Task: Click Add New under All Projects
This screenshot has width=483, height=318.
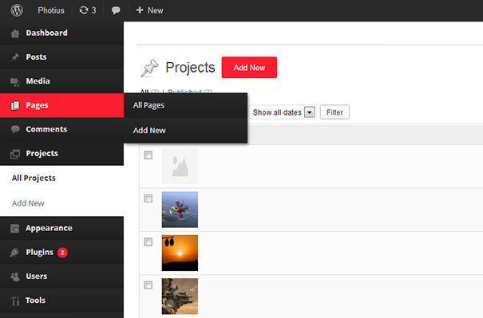Action: coord(28,203)
